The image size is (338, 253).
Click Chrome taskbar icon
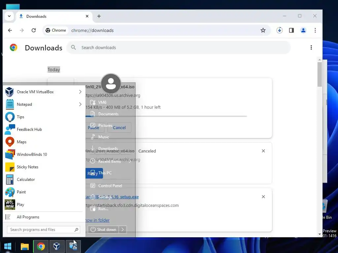41,246
